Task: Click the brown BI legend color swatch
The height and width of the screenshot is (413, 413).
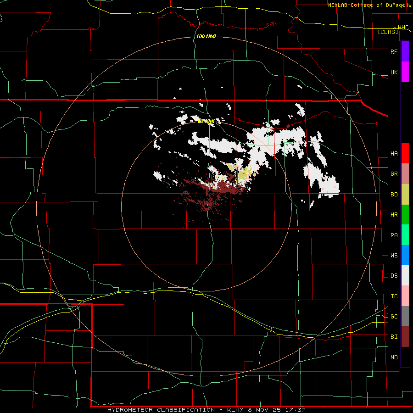Action: (405, 337)
